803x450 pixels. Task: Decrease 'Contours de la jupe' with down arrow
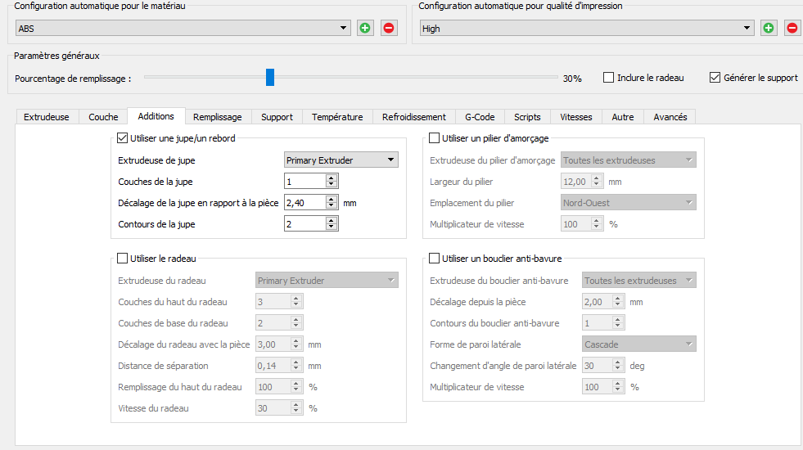(x=332, y=227)
